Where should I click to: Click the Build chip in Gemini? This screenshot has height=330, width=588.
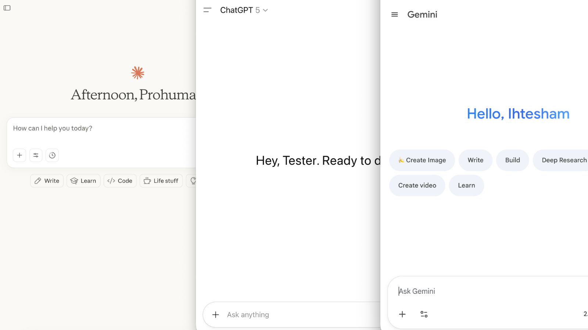pos(513,160)
